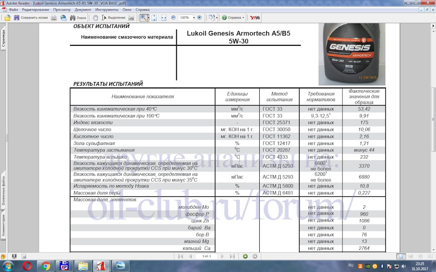The image size is (436, 272).
Task: Open the Редактирование menu
Action: 35,10
